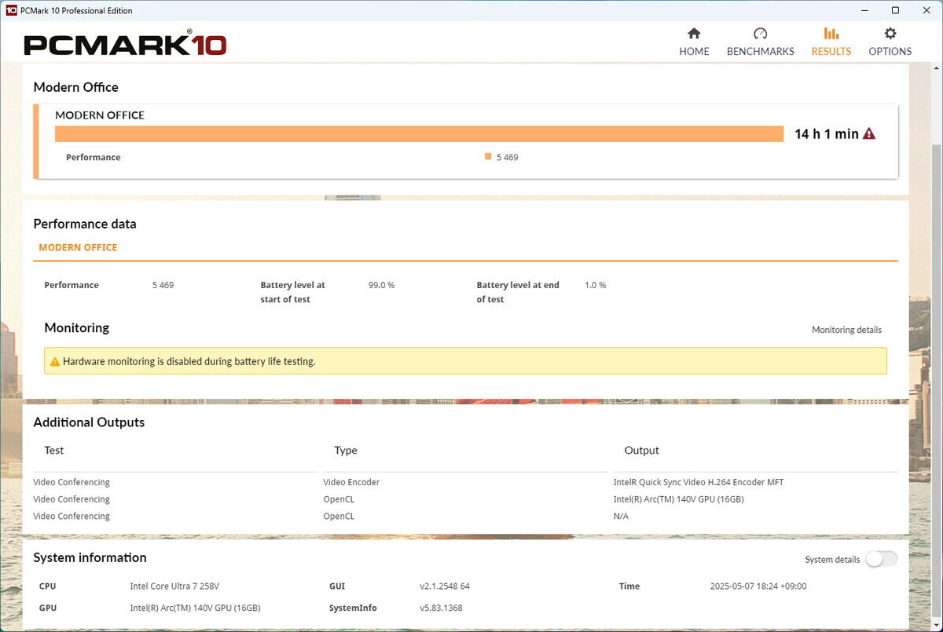Screen dimensions: 943x632
Task: Click the Output column header
Action: coord(641,450)
